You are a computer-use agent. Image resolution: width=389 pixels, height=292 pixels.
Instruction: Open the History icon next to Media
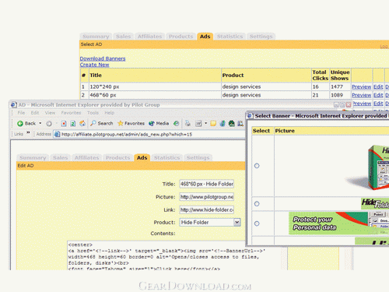coord(177,124)
